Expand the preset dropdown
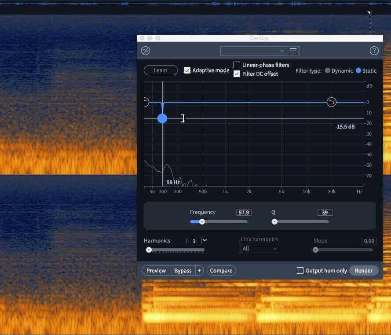This screenshot has height=335, width=391. [x=253, y=51]
